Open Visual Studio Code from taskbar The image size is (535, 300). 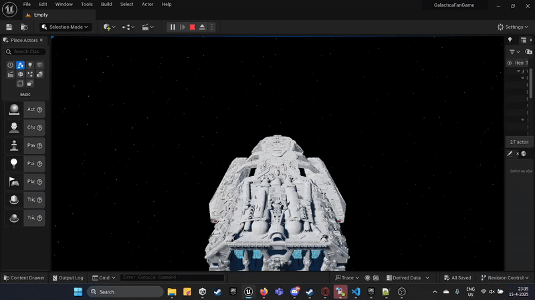coord(356,292)
